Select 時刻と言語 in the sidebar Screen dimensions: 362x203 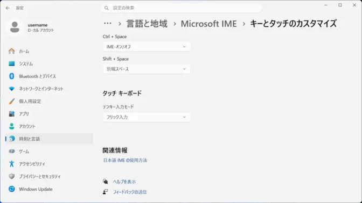pos(49,139)
